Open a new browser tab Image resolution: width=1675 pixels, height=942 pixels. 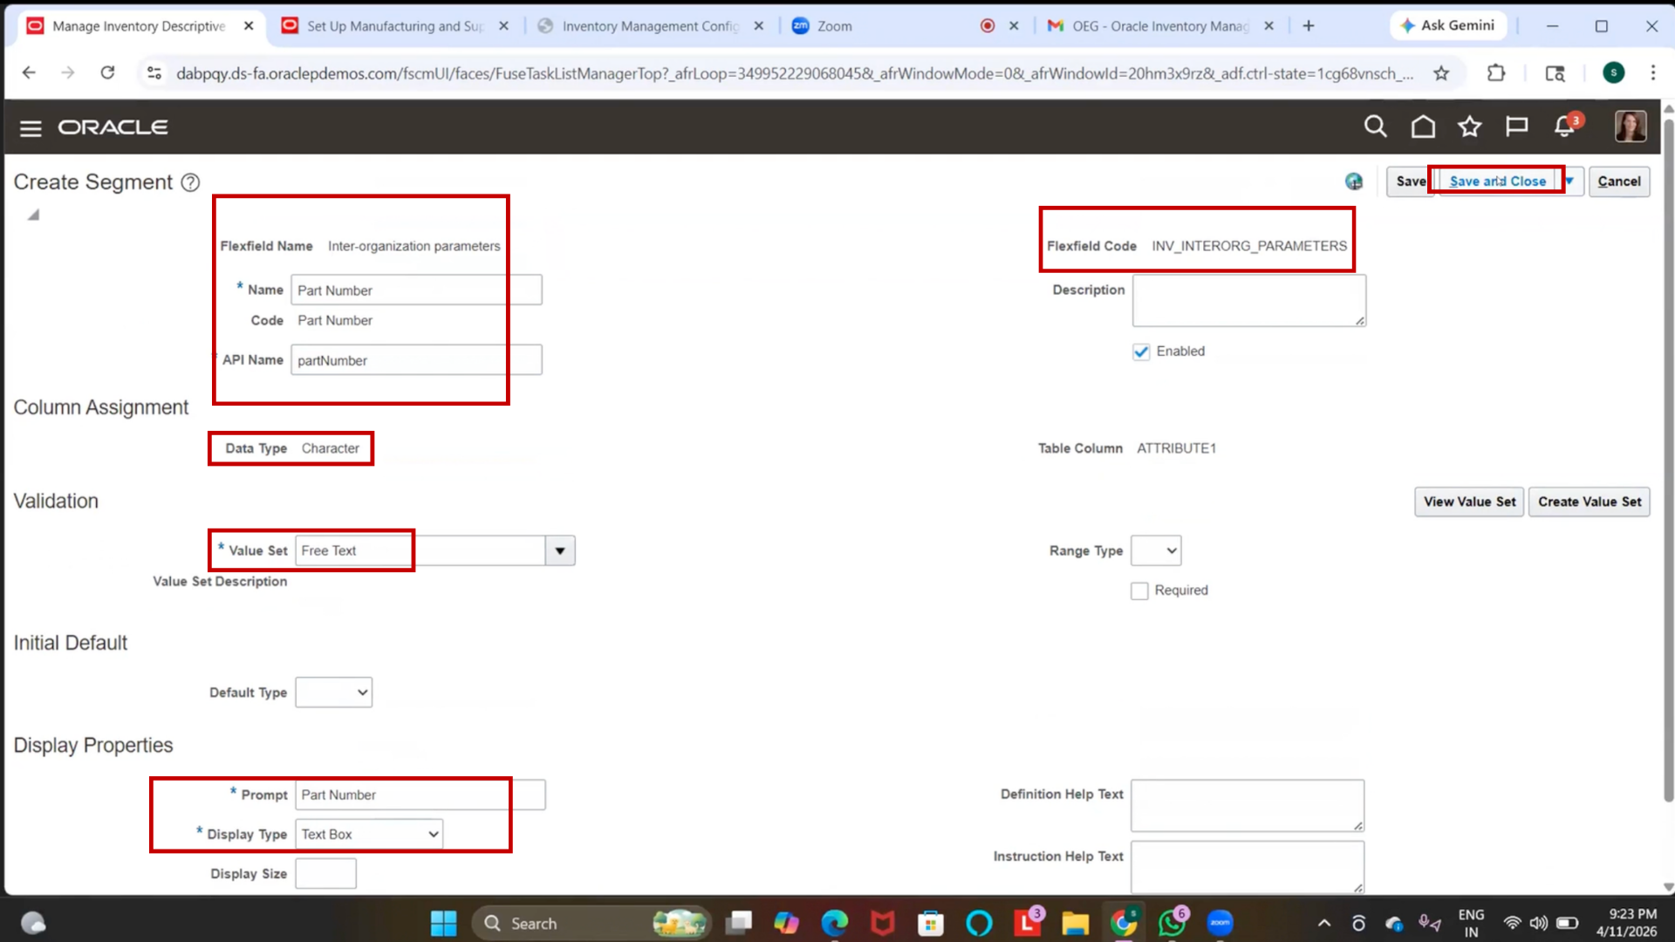[x=1309, y=26]
